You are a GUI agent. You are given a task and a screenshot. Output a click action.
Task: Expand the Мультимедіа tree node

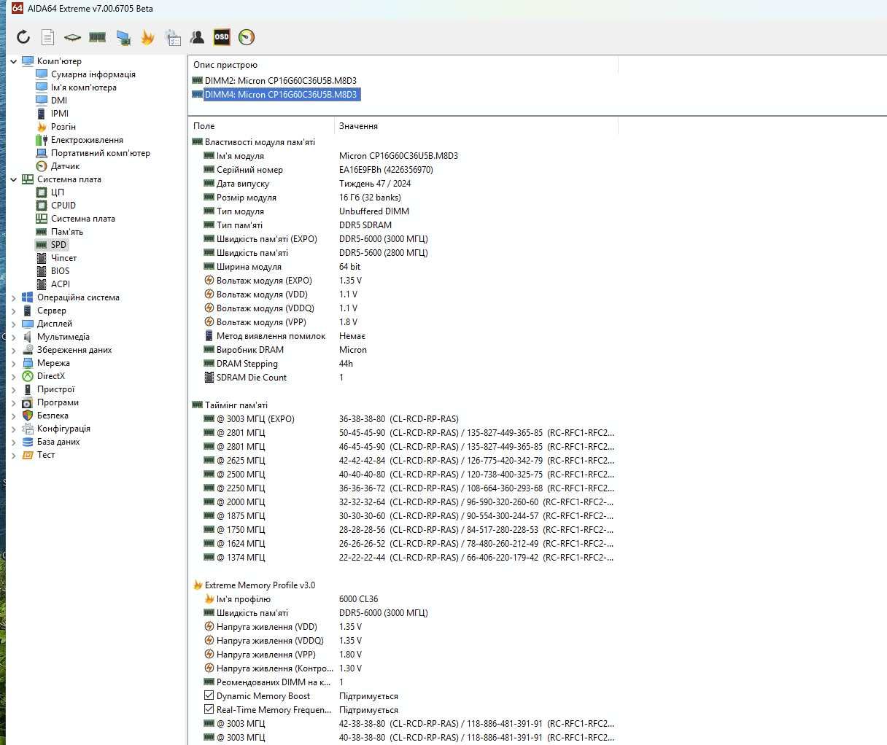click(x=13, y=337)
